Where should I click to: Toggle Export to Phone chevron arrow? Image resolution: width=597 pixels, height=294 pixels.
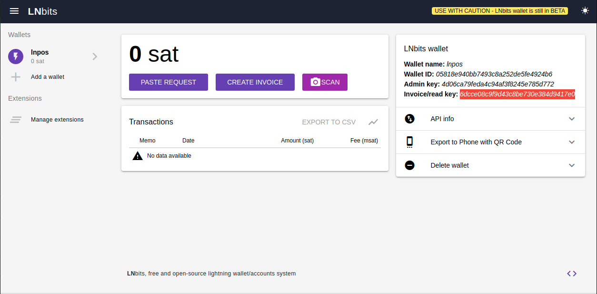tap(572, 142)
